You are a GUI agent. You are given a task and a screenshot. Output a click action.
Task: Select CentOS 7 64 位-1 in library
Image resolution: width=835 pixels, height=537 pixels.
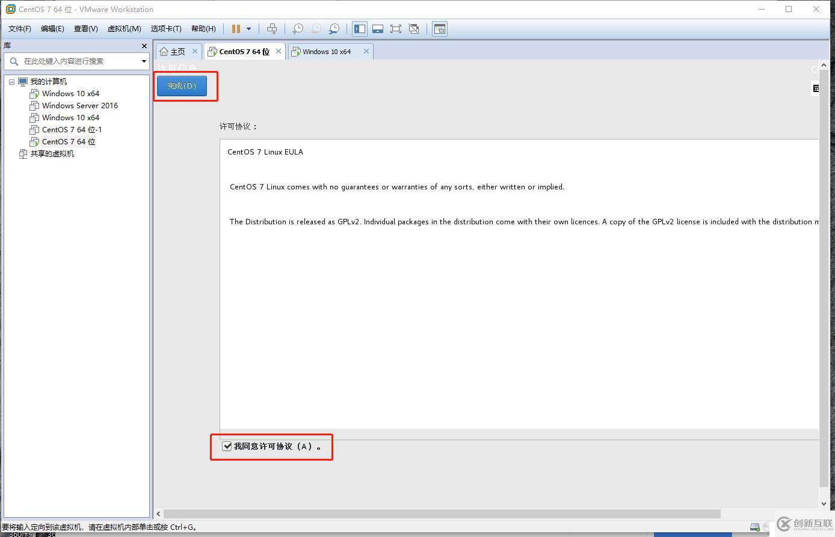72,130
